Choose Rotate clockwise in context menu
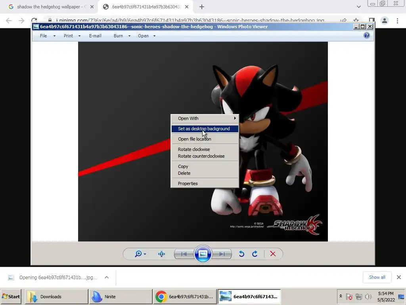The width and height of the screenshot is (406, 305). [x=205, y=149]
